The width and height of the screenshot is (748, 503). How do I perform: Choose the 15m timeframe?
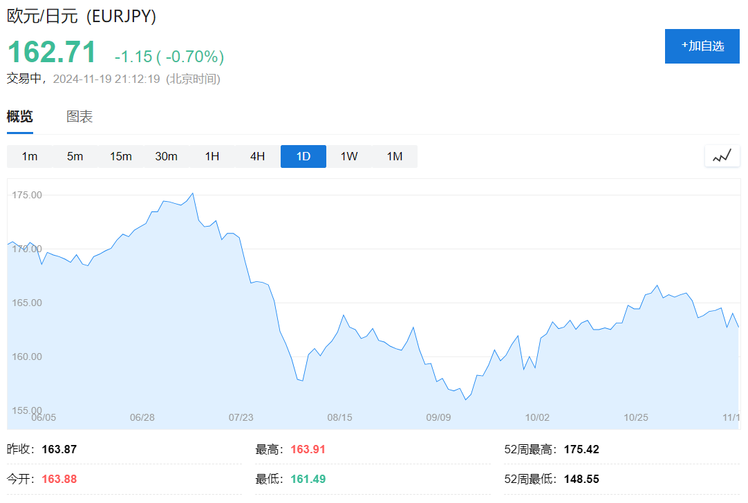(120, 156)
